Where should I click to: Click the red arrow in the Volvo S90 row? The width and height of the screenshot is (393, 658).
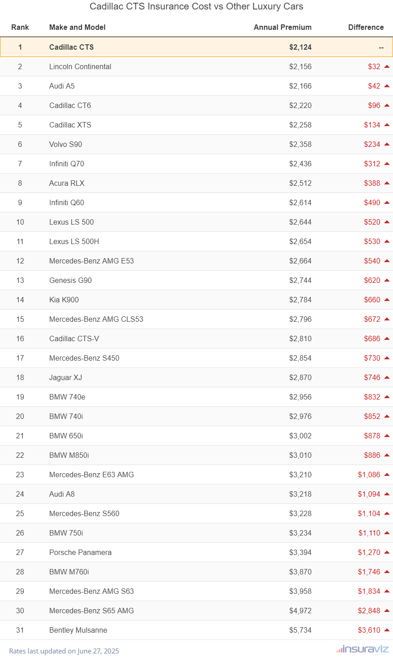tap(387, 144)
